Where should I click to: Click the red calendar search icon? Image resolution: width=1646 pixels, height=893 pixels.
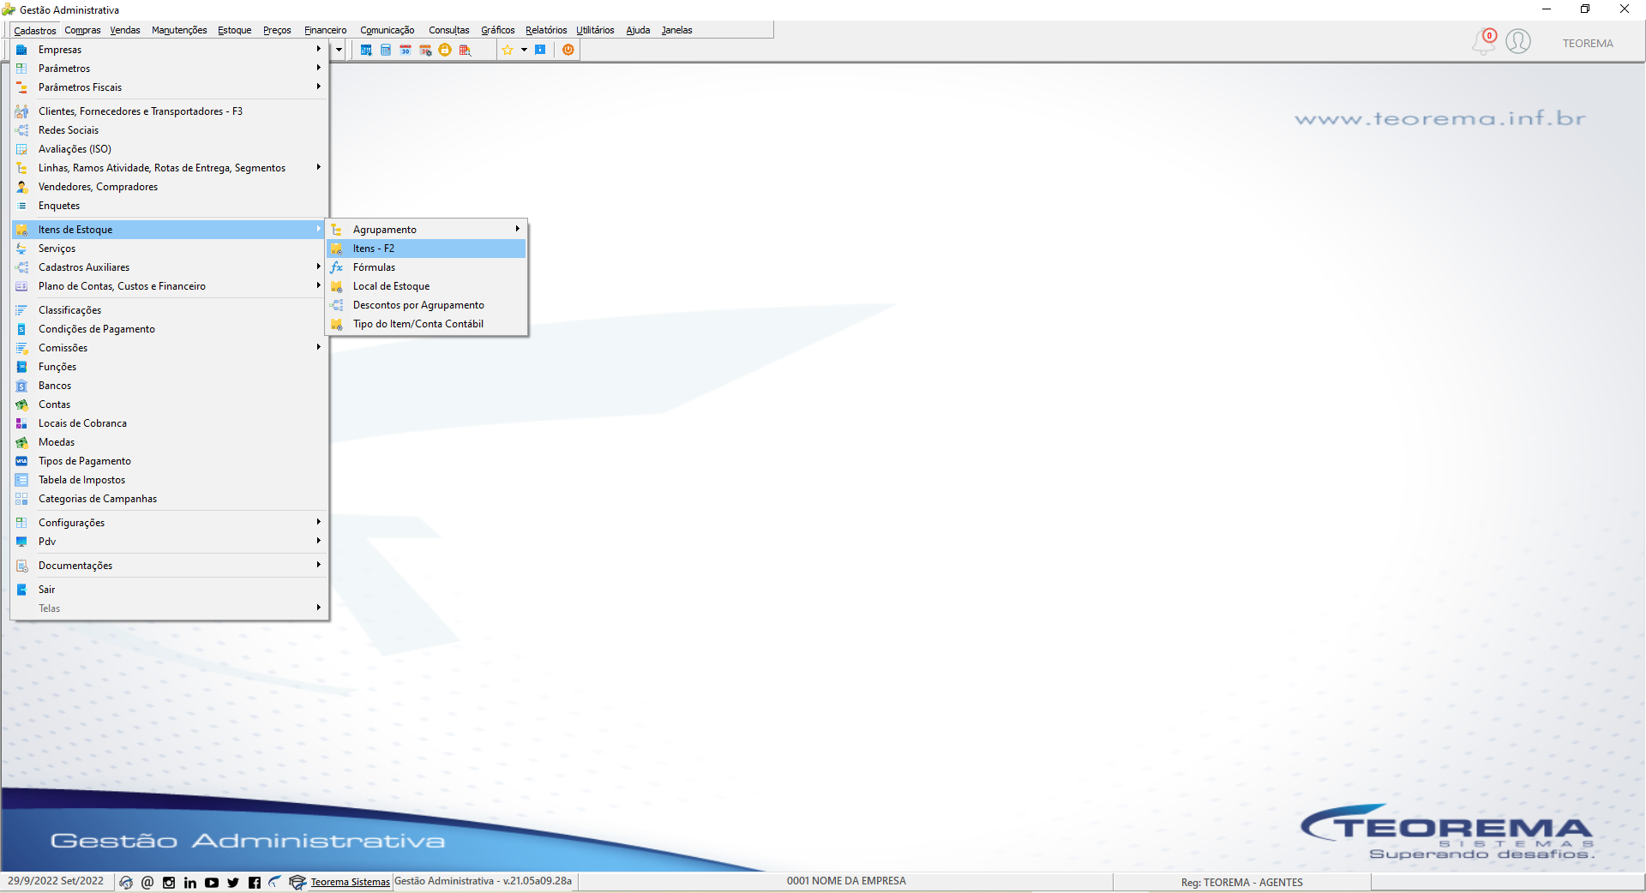coord(465,50)
